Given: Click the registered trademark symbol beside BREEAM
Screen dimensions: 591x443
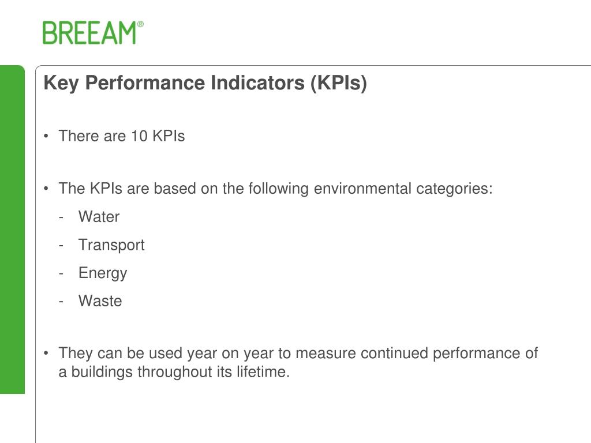Looking at the screenshot, I should pyautogui.click(x=140, y=24).
